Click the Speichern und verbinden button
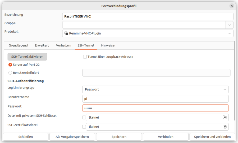Viewport: 238px width, 143px height. pyautogui.click(x=212, y=137)
